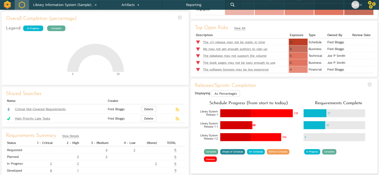This screenshot has height=175, width=379.
Task: Click the search magnifier icon
Action: (x=232, y=5)
